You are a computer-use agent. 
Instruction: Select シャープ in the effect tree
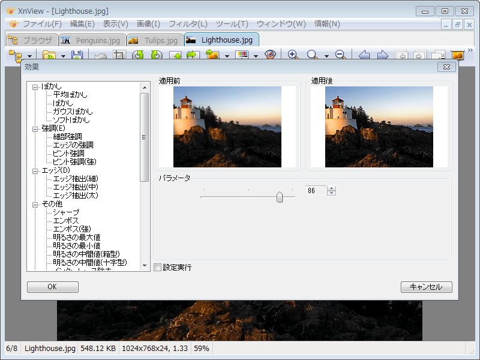click(x=66, y=212)
